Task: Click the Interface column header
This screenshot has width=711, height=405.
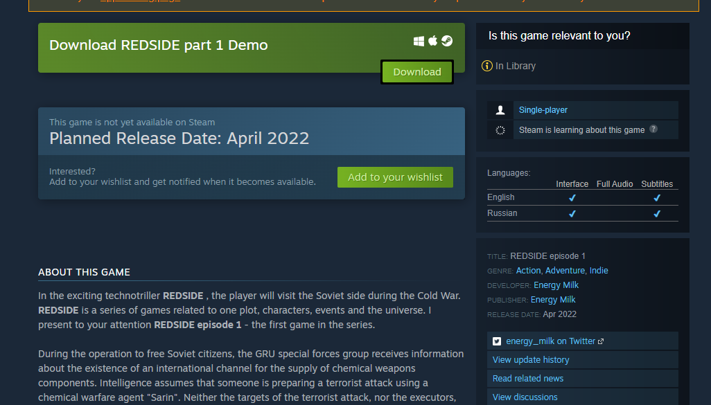Action: pos(572,184)
